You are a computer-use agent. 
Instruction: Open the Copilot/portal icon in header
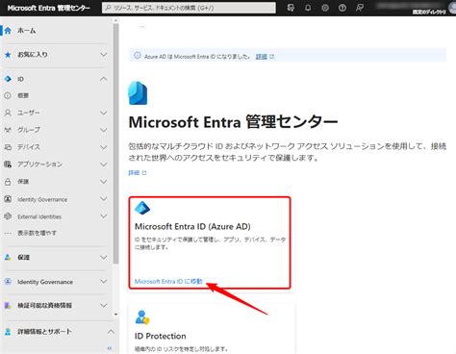point(291,8)
